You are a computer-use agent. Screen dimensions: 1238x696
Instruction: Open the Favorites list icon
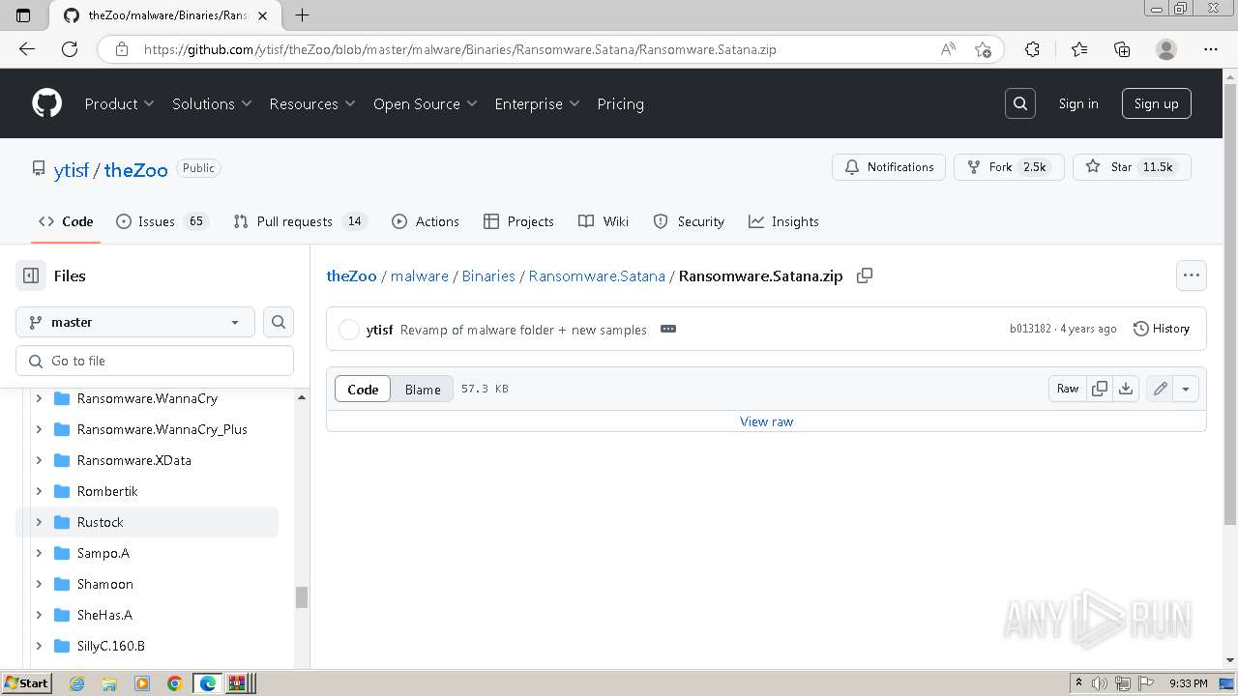tap(1079, 49)
